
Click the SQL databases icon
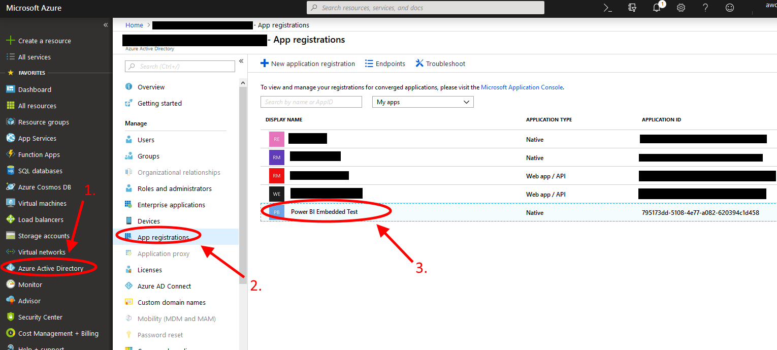[x=10, y=171]
